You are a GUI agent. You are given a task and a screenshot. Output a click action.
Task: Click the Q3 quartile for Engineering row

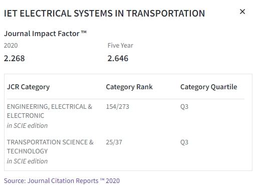coord(184,107)
